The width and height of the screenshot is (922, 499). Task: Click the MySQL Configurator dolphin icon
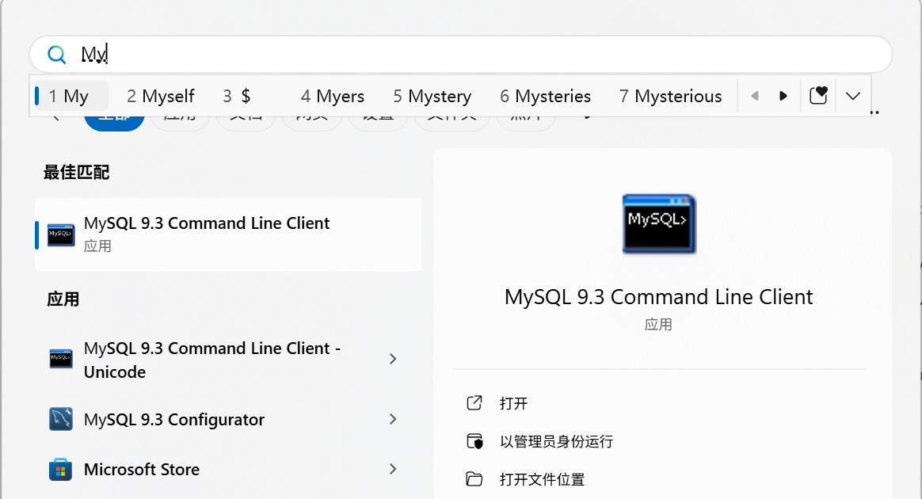[60, 419]
